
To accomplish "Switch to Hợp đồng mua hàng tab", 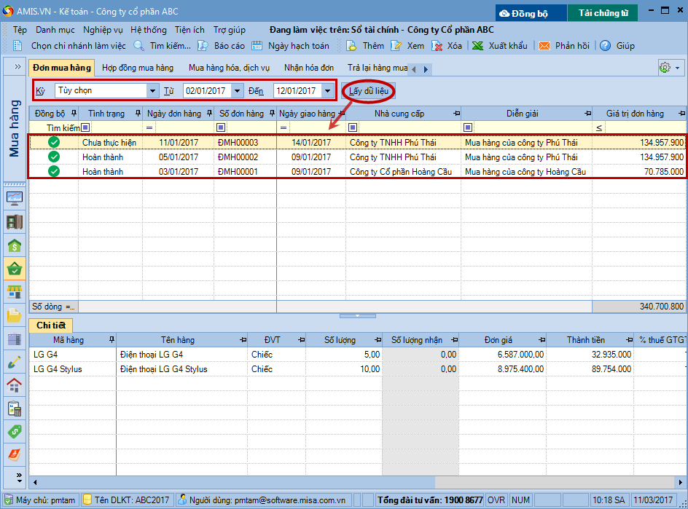I will click(x=138, y=68).
